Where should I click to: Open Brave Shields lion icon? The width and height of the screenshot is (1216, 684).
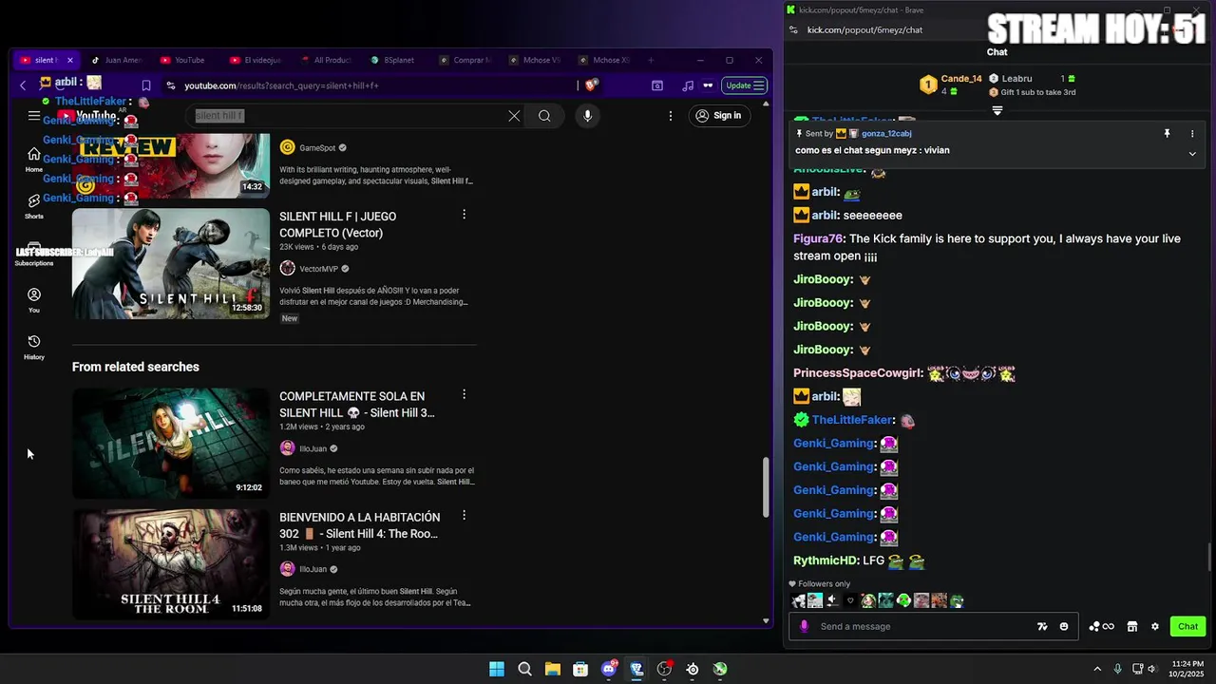[591, 85]
